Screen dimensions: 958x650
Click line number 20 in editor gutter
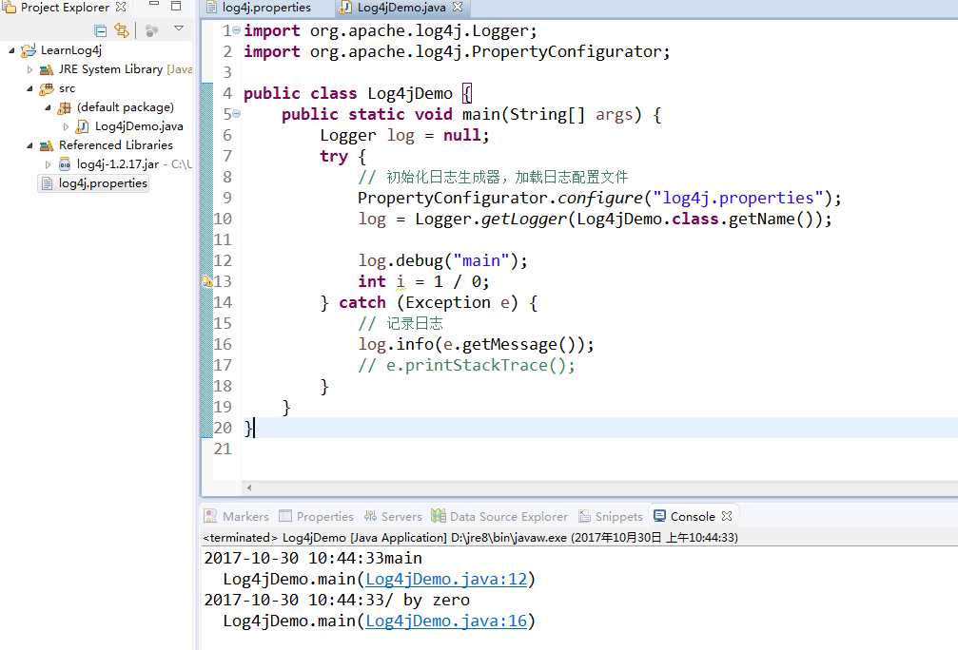click(x=223, y=428)
